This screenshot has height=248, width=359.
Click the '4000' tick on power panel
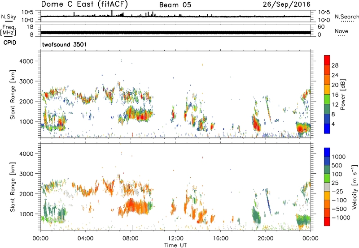click(x=26, y=61)
